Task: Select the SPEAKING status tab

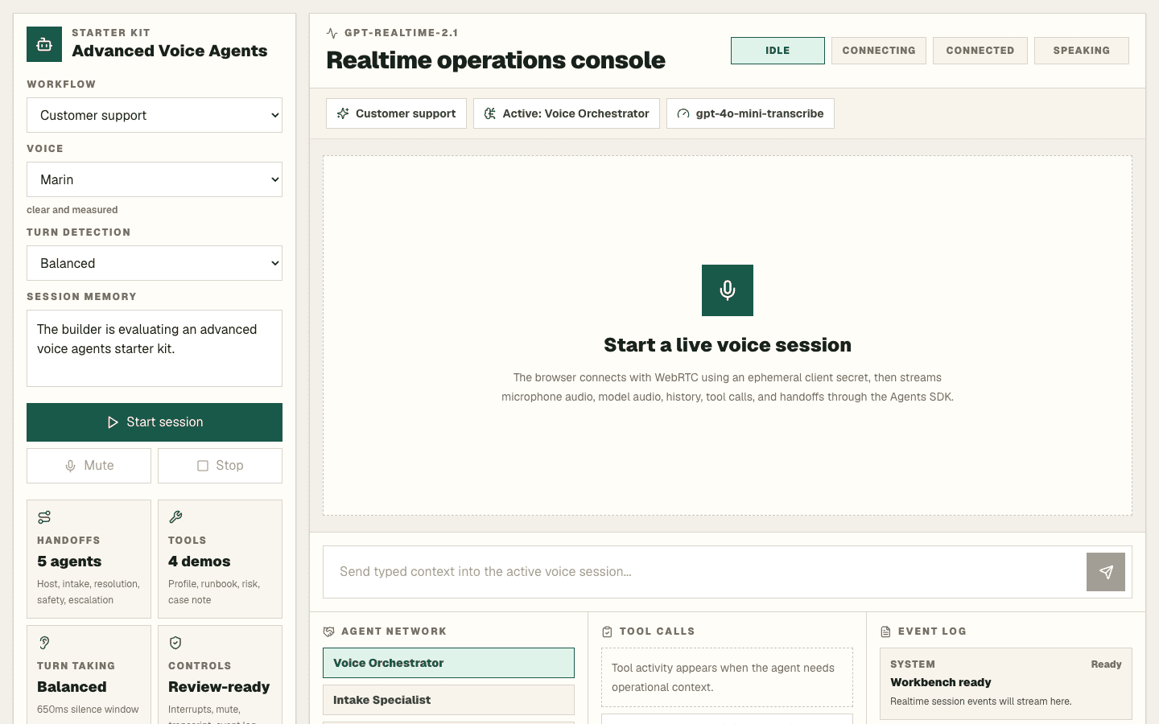Action: pos(1082,51)
